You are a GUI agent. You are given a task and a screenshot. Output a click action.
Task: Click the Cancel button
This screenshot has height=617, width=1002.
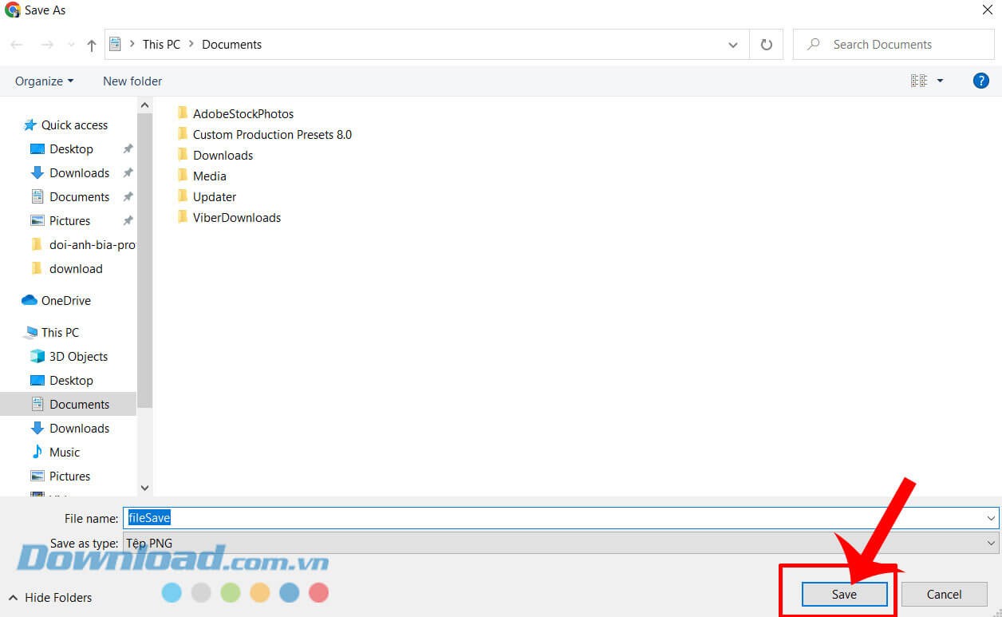[944, 595]
